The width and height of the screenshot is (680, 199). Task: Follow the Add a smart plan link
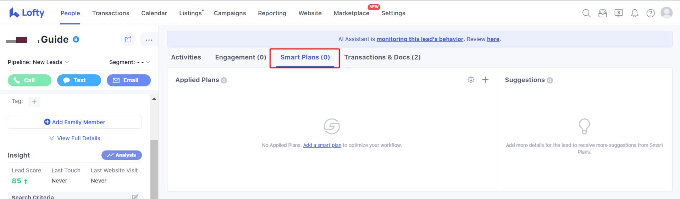click(x=322, y=145)
